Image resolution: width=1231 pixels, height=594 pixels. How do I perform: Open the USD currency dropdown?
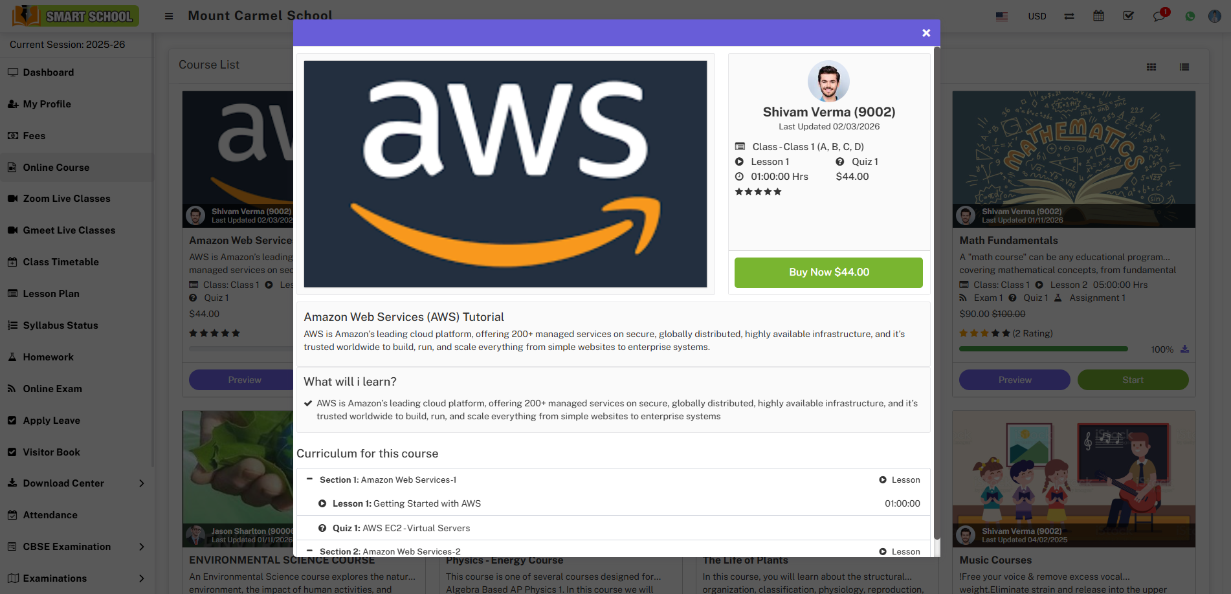(x=1037, y=16)
